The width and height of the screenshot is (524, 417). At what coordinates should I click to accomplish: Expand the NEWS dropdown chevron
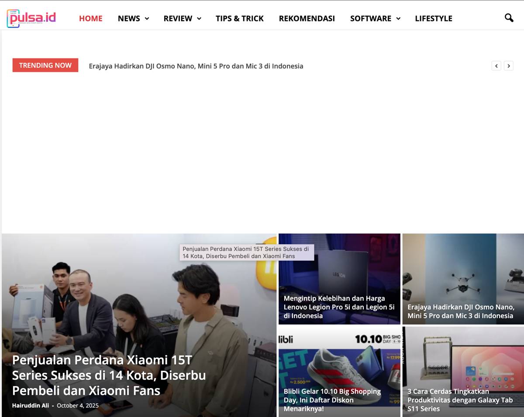pos(147,18)
